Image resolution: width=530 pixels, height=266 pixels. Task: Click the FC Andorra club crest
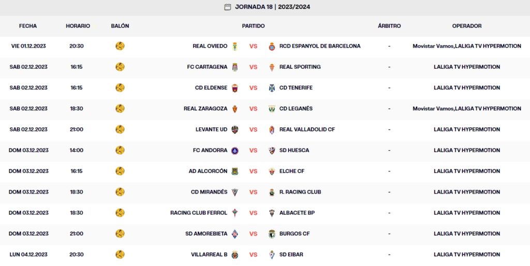click(235, 151)
